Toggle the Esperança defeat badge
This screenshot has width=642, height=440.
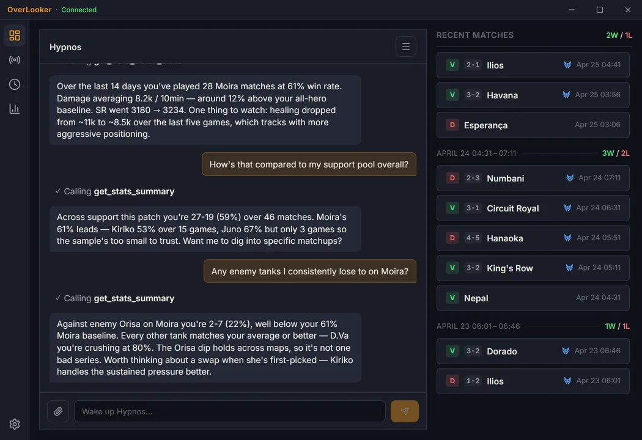(452, 125)
